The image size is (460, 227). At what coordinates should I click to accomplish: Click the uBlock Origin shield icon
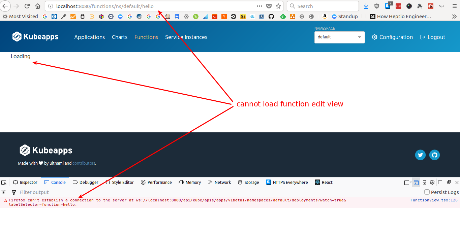click(376, 6)
